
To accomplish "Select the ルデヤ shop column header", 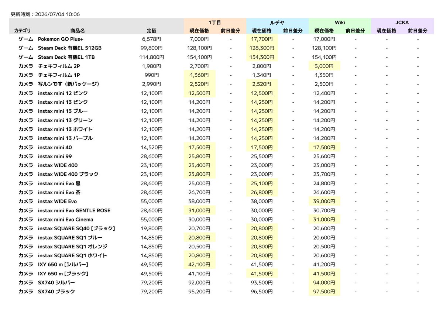I will point(277,23).
